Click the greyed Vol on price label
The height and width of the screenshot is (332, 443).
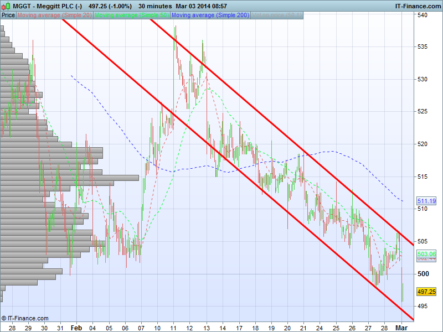click(277, 15)
